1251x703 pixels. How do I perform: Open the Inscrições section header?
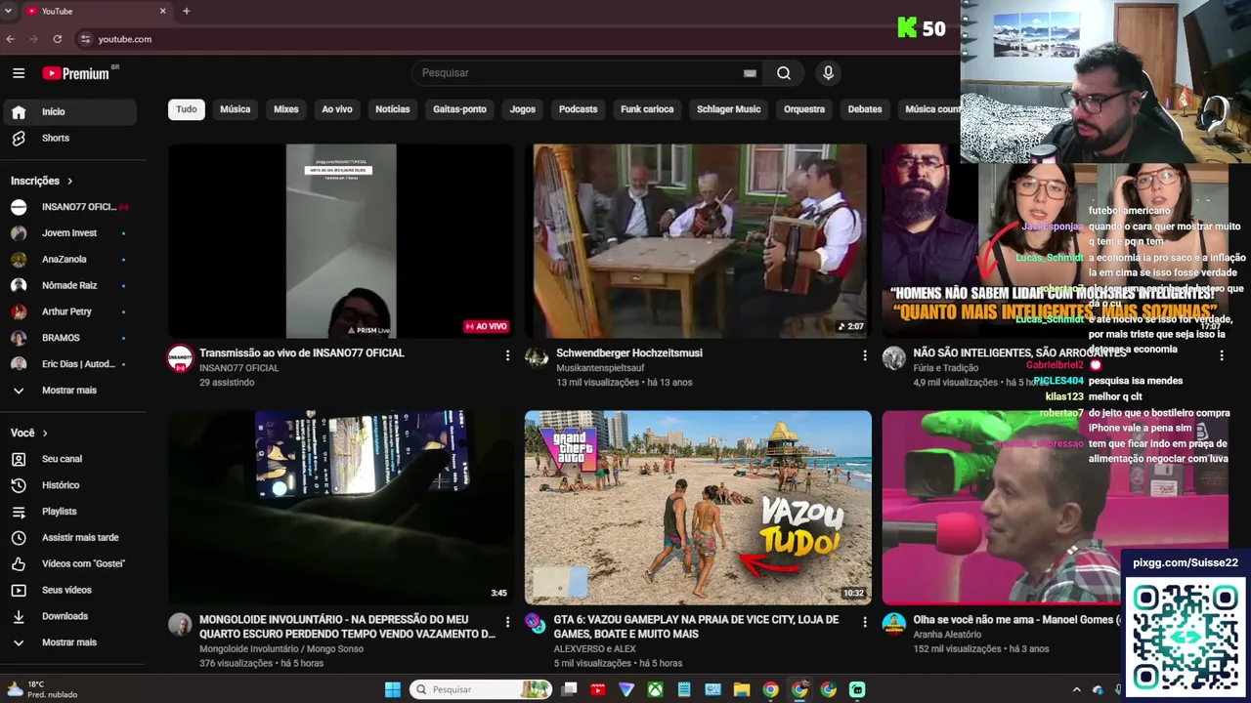pyautogui.click(x=42, y=181)
